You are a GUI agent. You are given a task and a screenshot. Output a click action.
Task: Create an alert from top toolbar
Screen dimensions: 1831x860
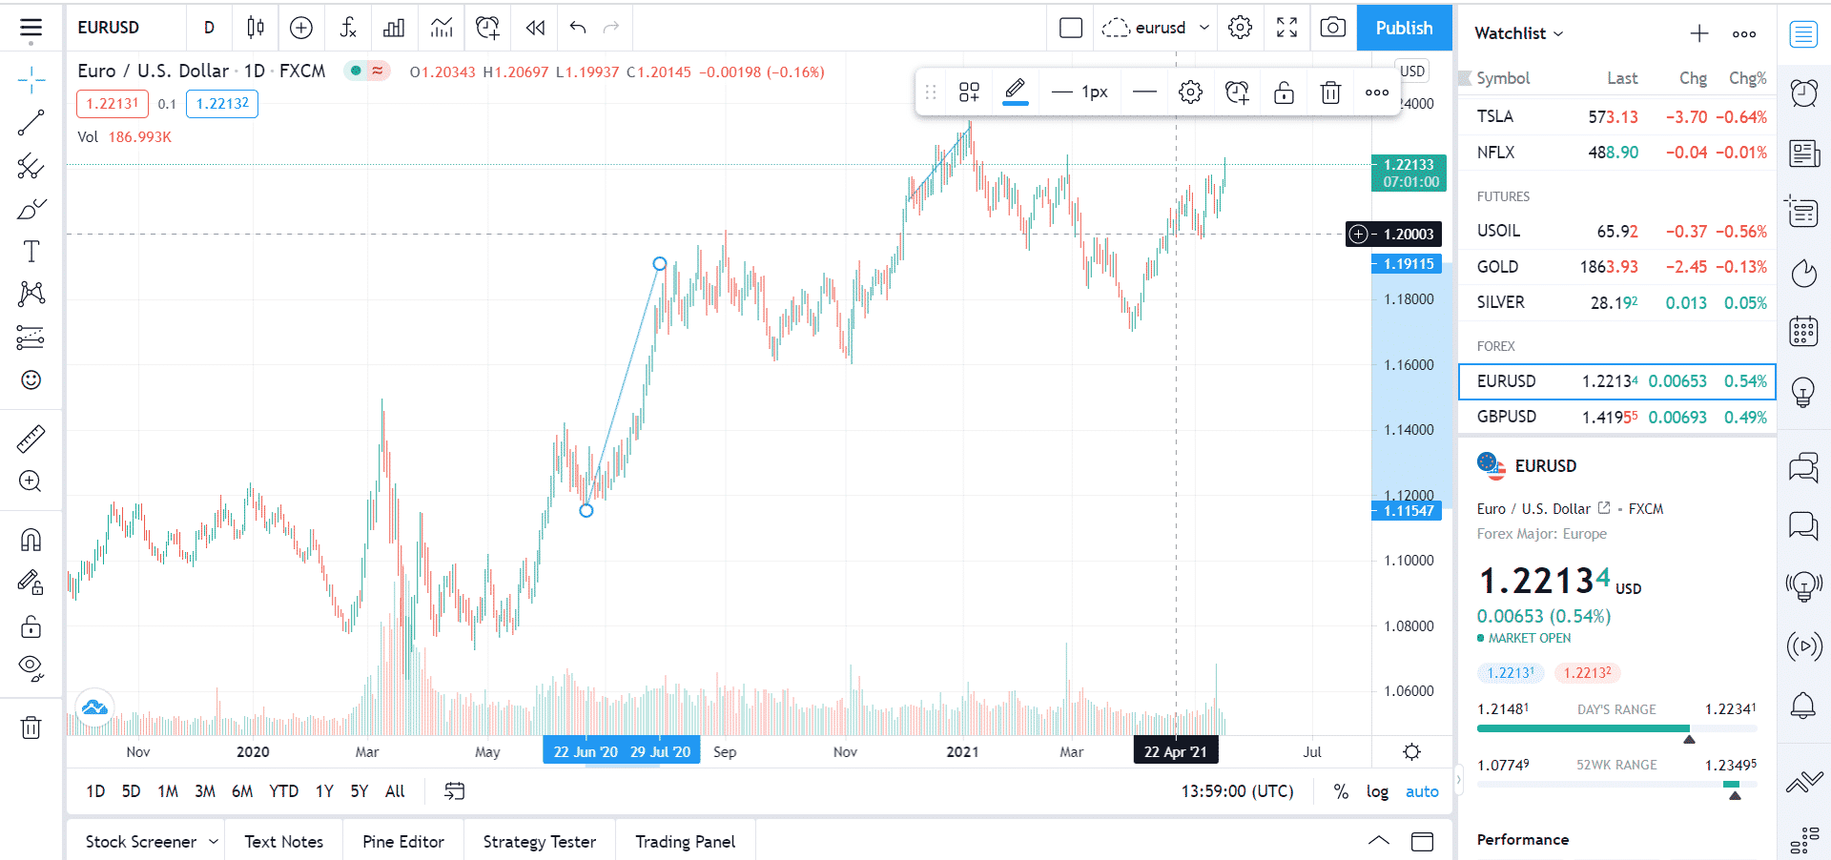[x=487, y=28]
